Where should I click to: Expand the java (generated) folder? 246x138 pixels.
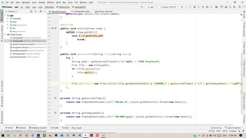[x=8, y=25]
